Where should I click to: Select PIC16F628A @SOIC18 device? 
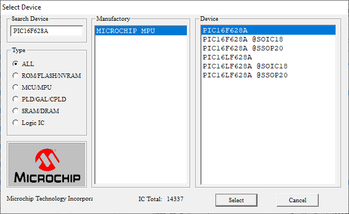click(x=268, y=39)
